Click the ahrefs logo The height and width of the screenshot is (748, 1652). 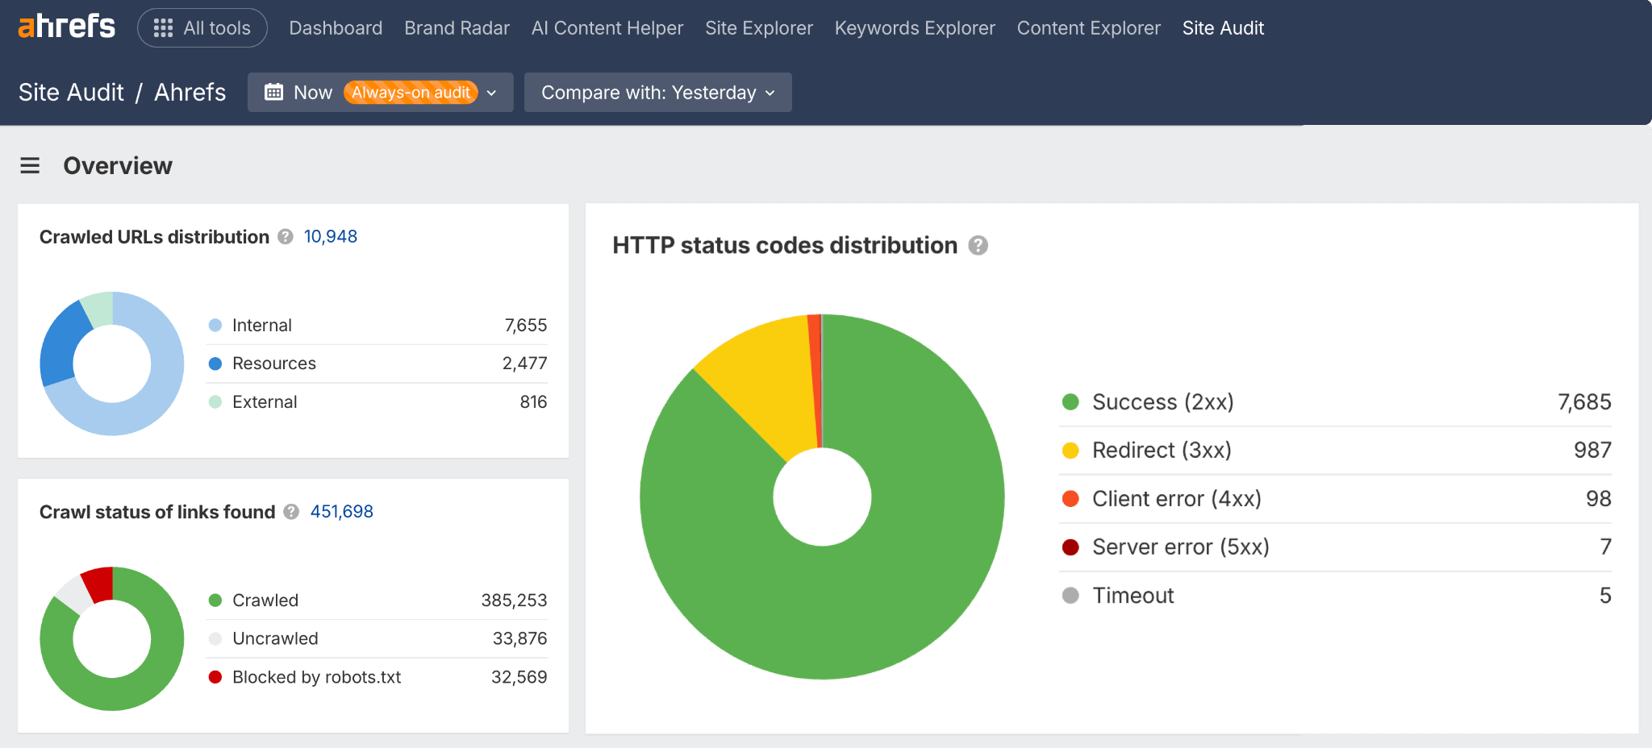65,25
